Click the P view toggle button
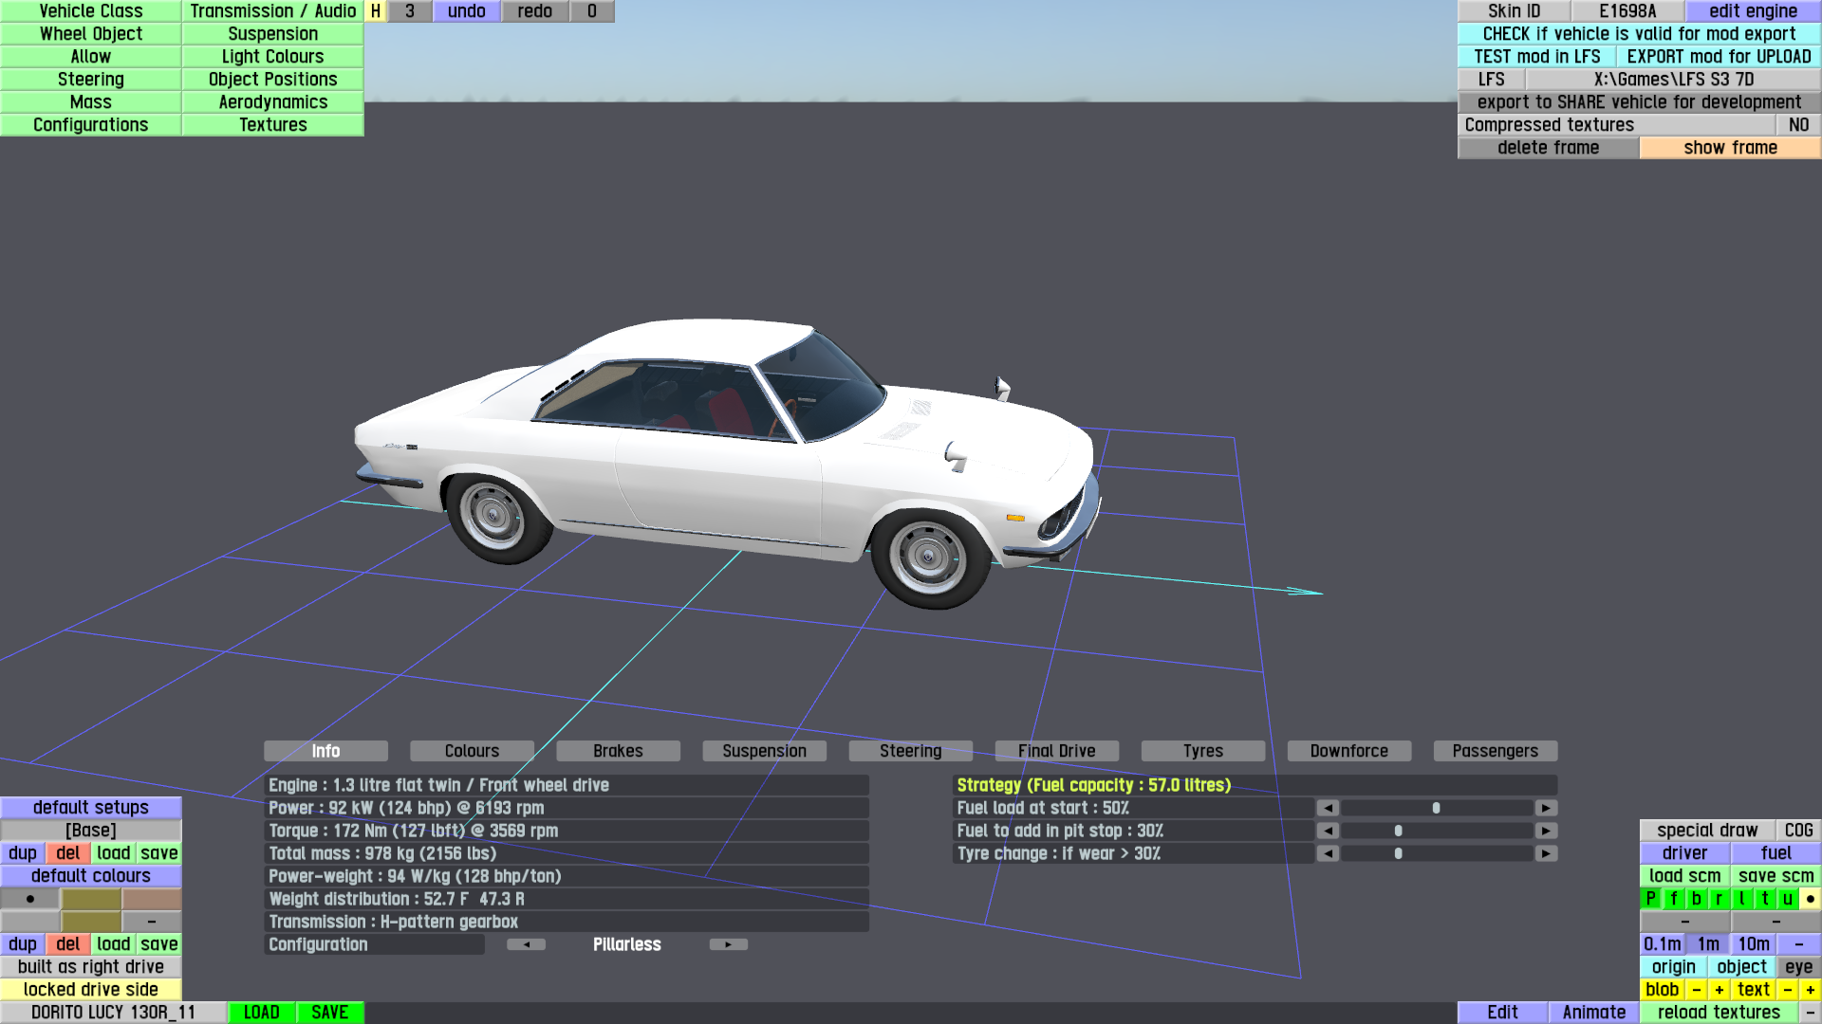 pyautogui.click(x=1650, y=899)
